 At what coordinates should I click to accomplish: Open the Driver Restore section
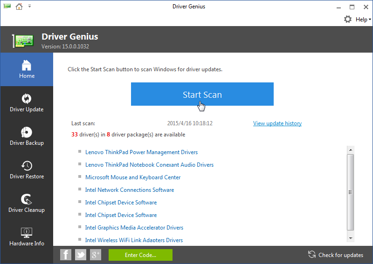[x=27, y=170]
